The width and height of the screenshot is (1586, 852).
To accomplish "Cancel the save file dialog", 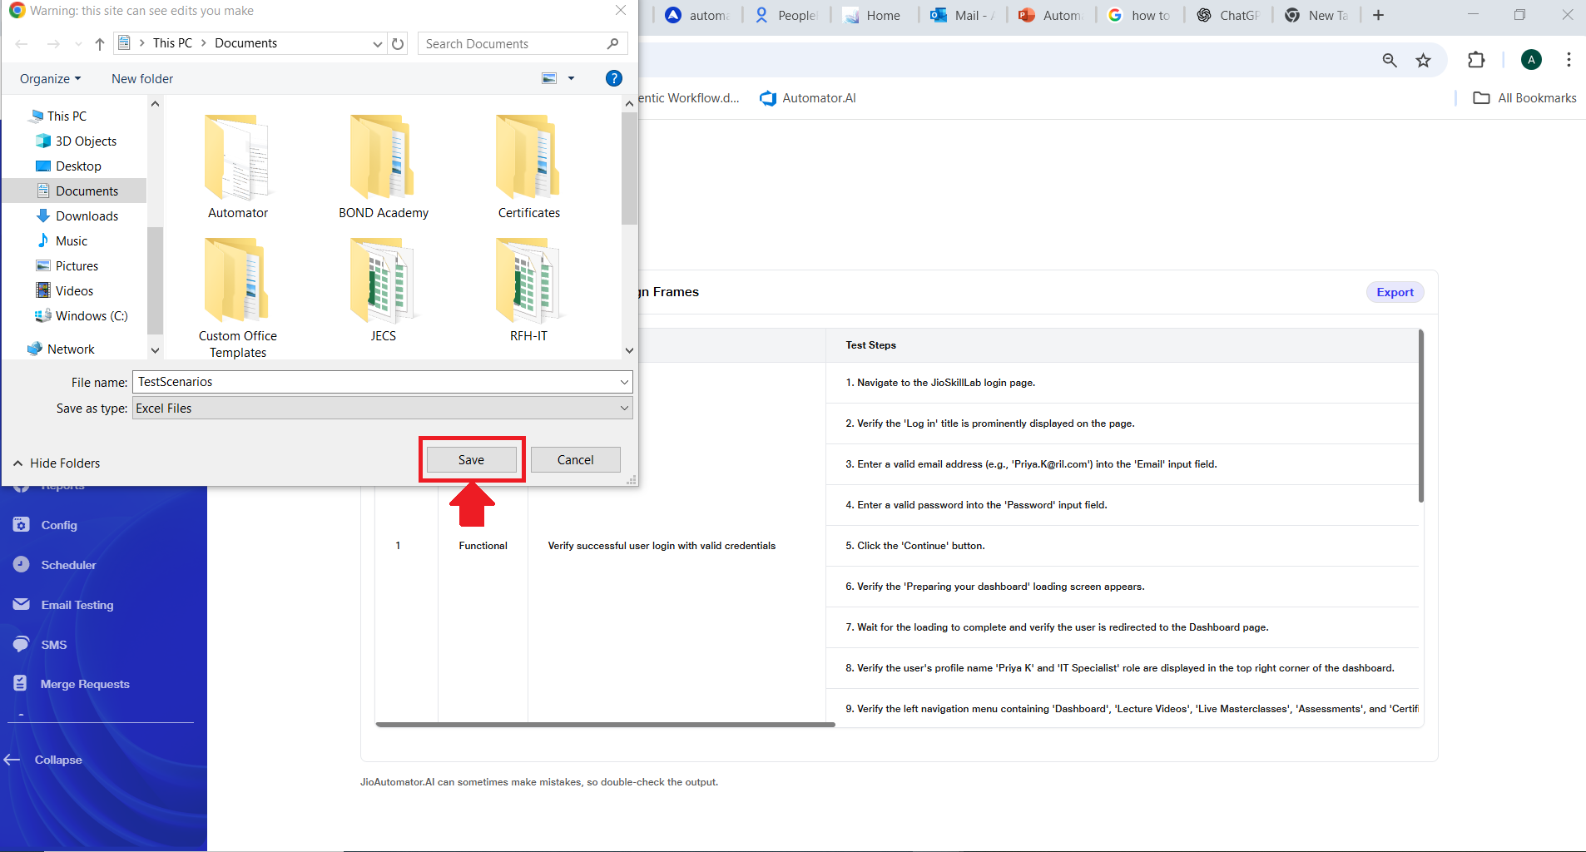I will pyautogui.click(x=575, y=460).
